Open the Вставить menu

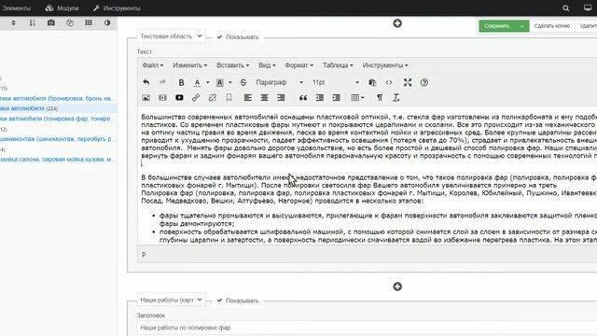pos(232,65)
